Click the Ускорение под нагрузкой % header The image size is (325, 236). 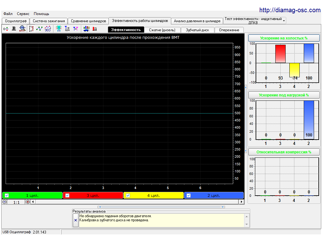pos(284,95)
